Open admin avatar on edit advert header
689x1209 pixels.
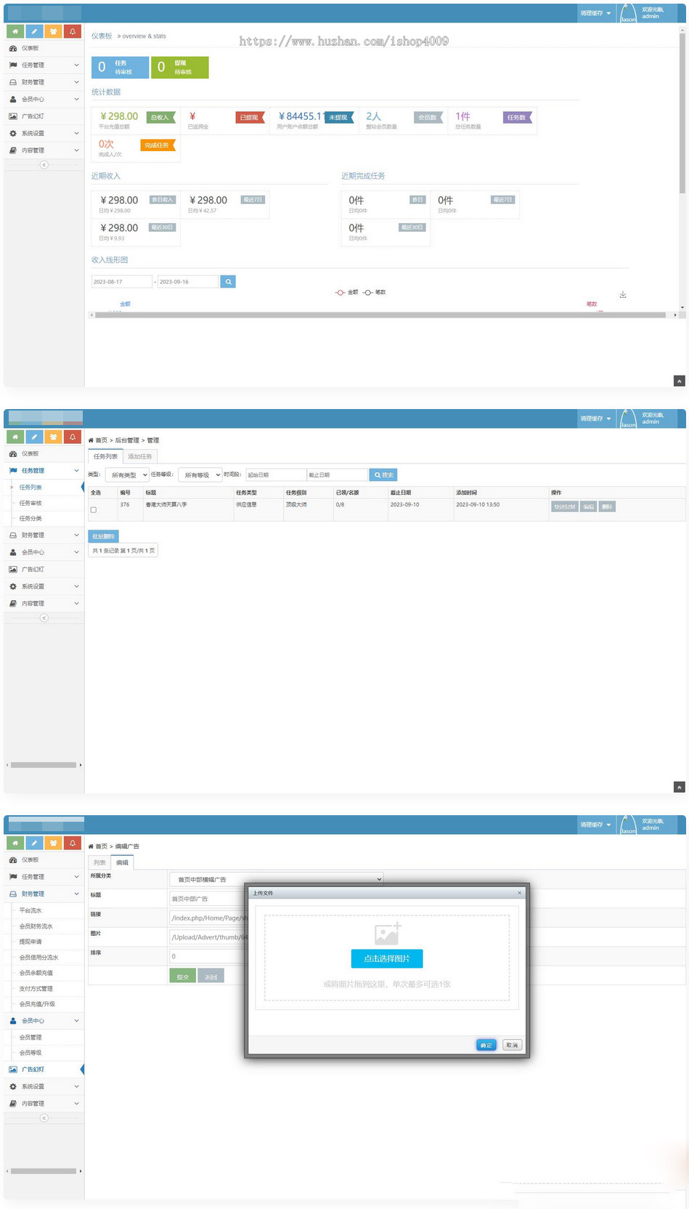tap(628, 825)
